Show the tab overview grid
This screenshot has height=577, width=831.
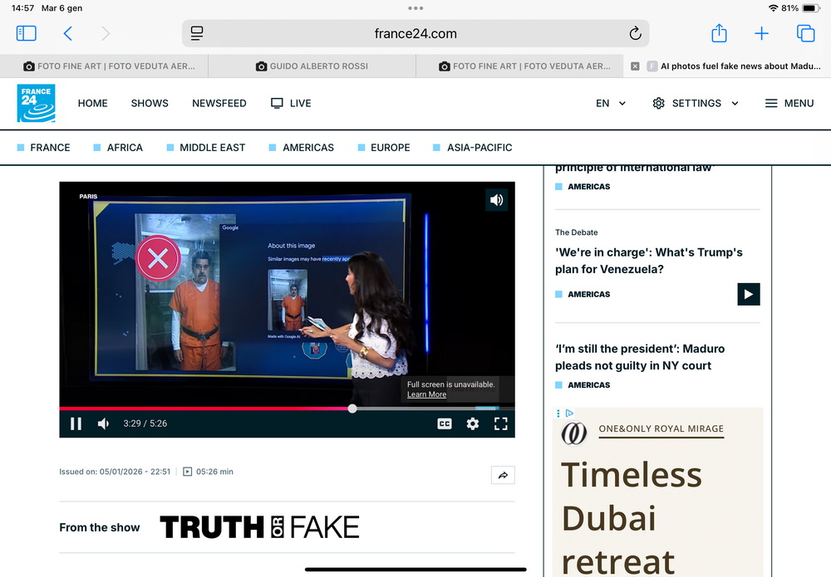click(805, 33)
